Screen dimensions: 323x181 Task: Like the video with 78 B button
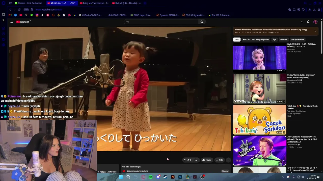pos(187,160)
